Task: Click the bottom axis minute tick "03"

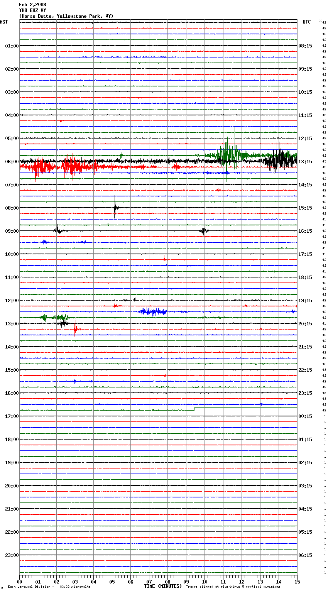Action: [75, 582]
